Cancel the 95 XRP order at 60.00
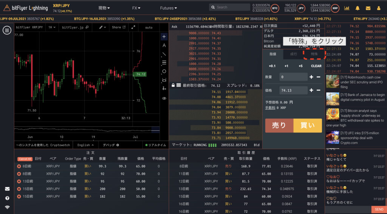This screenshot has height=214, width=387. pos(19,181)
